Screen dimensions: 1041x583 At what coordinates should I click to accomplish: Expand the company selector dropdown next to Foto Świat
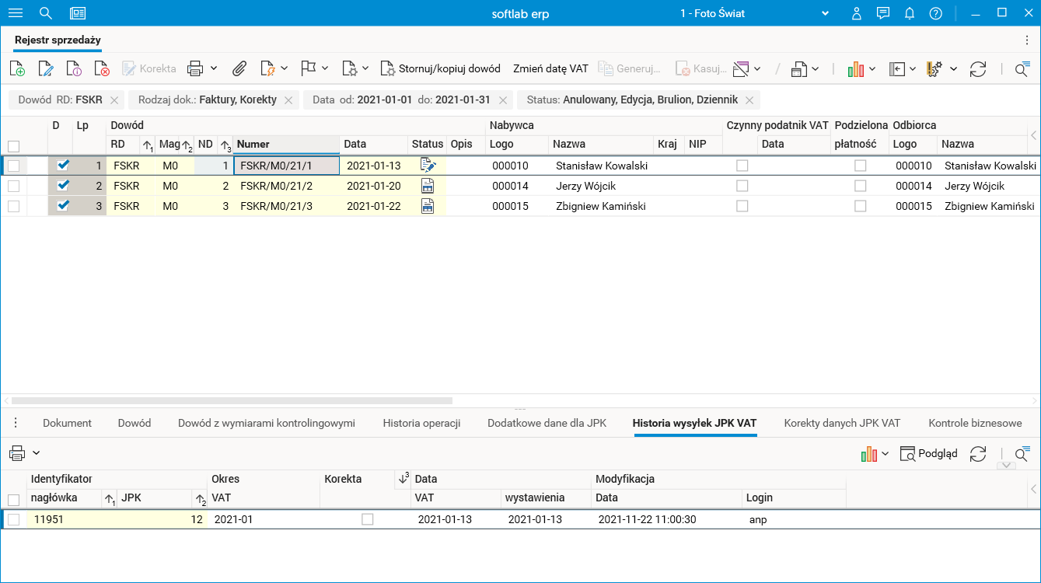(826, 13)
